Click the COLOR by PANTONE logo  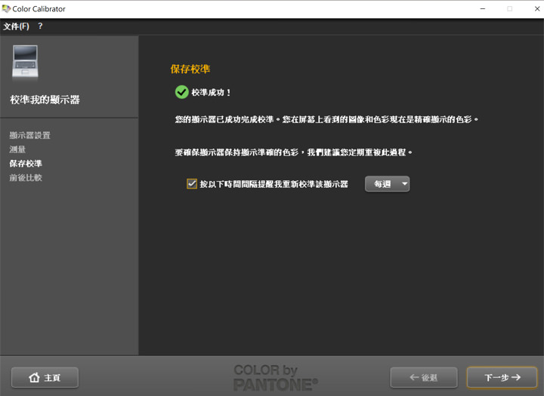(x=276, y=377)
